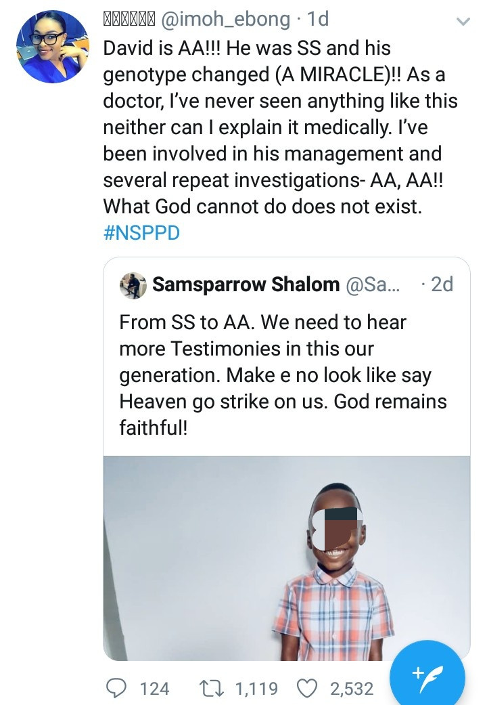Tap the 1,119 retweets count
The image size is (487, 705).
[256, 689]
